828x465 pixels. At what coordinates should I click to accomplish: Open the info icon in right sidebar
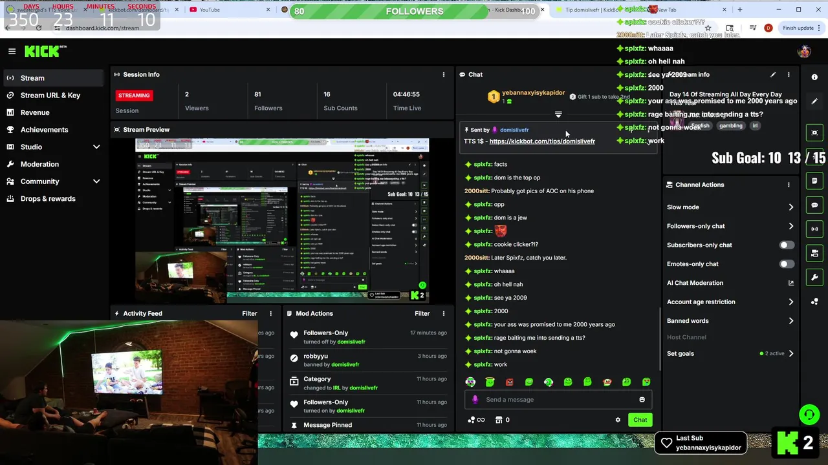click(x=814, y=77)
